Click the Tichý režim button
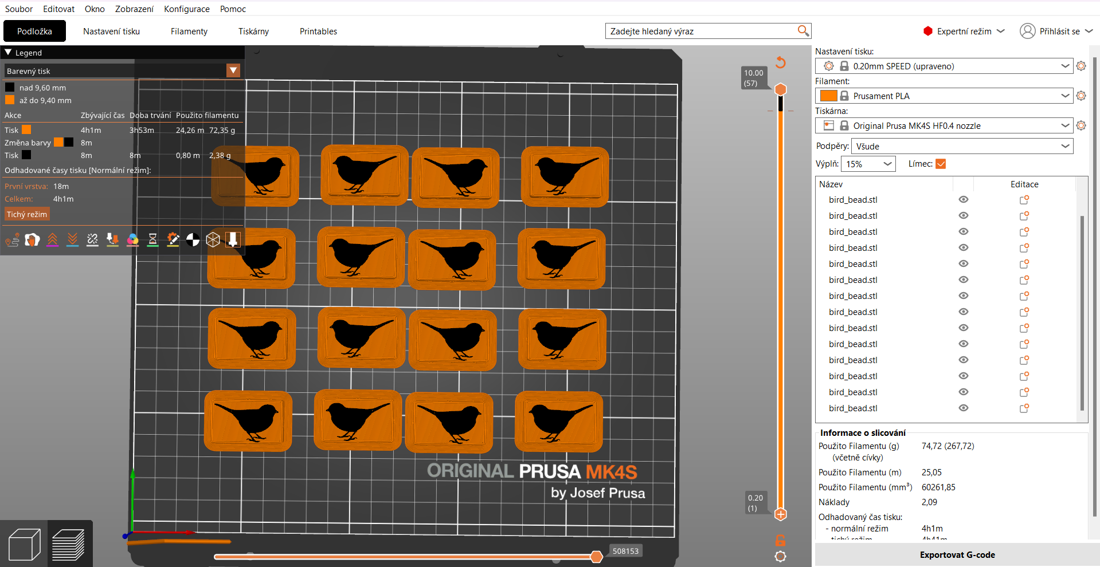 pyautogui.click(x=27, y=214)
